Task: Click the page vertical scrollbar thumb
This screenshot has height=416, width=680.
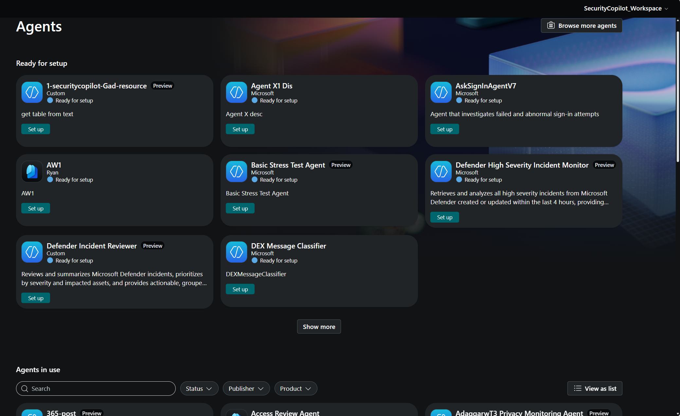Action: point(678,97)
